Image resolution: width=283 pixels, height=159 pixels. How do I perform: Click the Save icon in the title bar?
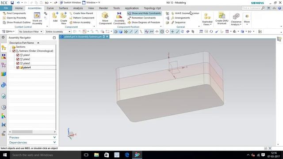12,3
